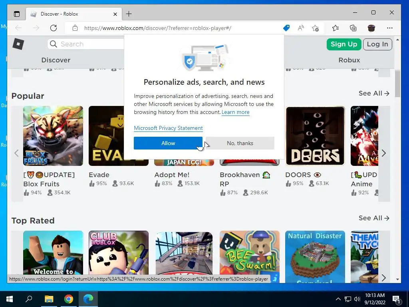Viewport: 409px width, 307px height.
Task: Click the Roblox logo icon
Action: (18, 44)
